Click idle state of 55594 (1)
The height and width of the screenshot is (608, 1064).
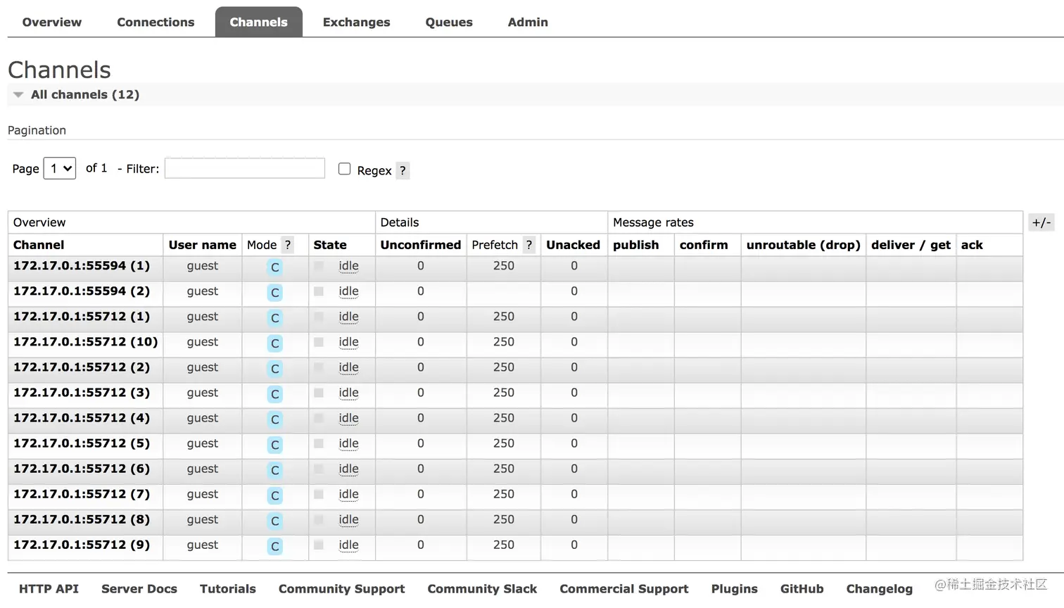pos(348,266)
